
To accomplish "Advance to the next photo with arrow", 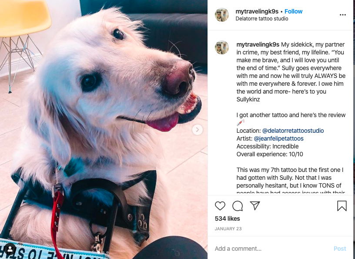I will [197, 130].
